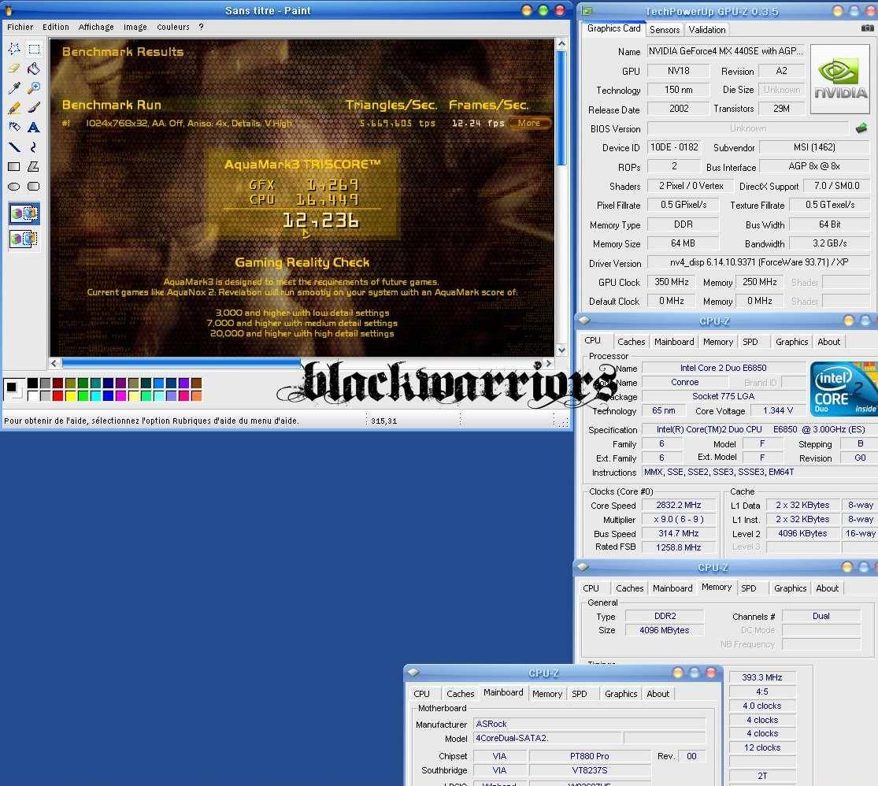Choose the orange color swatch
Viewport: 878px width, 786px height.
click(196, 396)
